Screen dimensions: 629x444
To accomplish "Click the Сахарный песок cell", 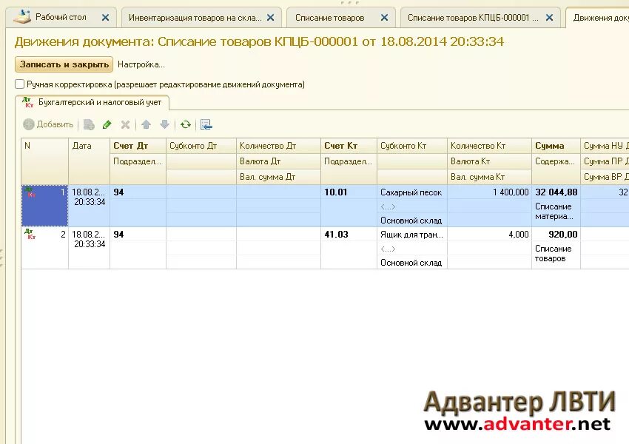I will pos(412,192).
